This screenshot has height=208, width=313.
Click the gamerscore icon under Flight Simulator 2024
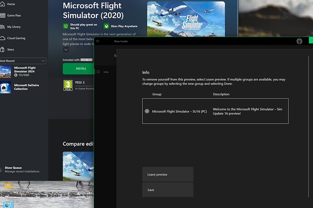16,75
